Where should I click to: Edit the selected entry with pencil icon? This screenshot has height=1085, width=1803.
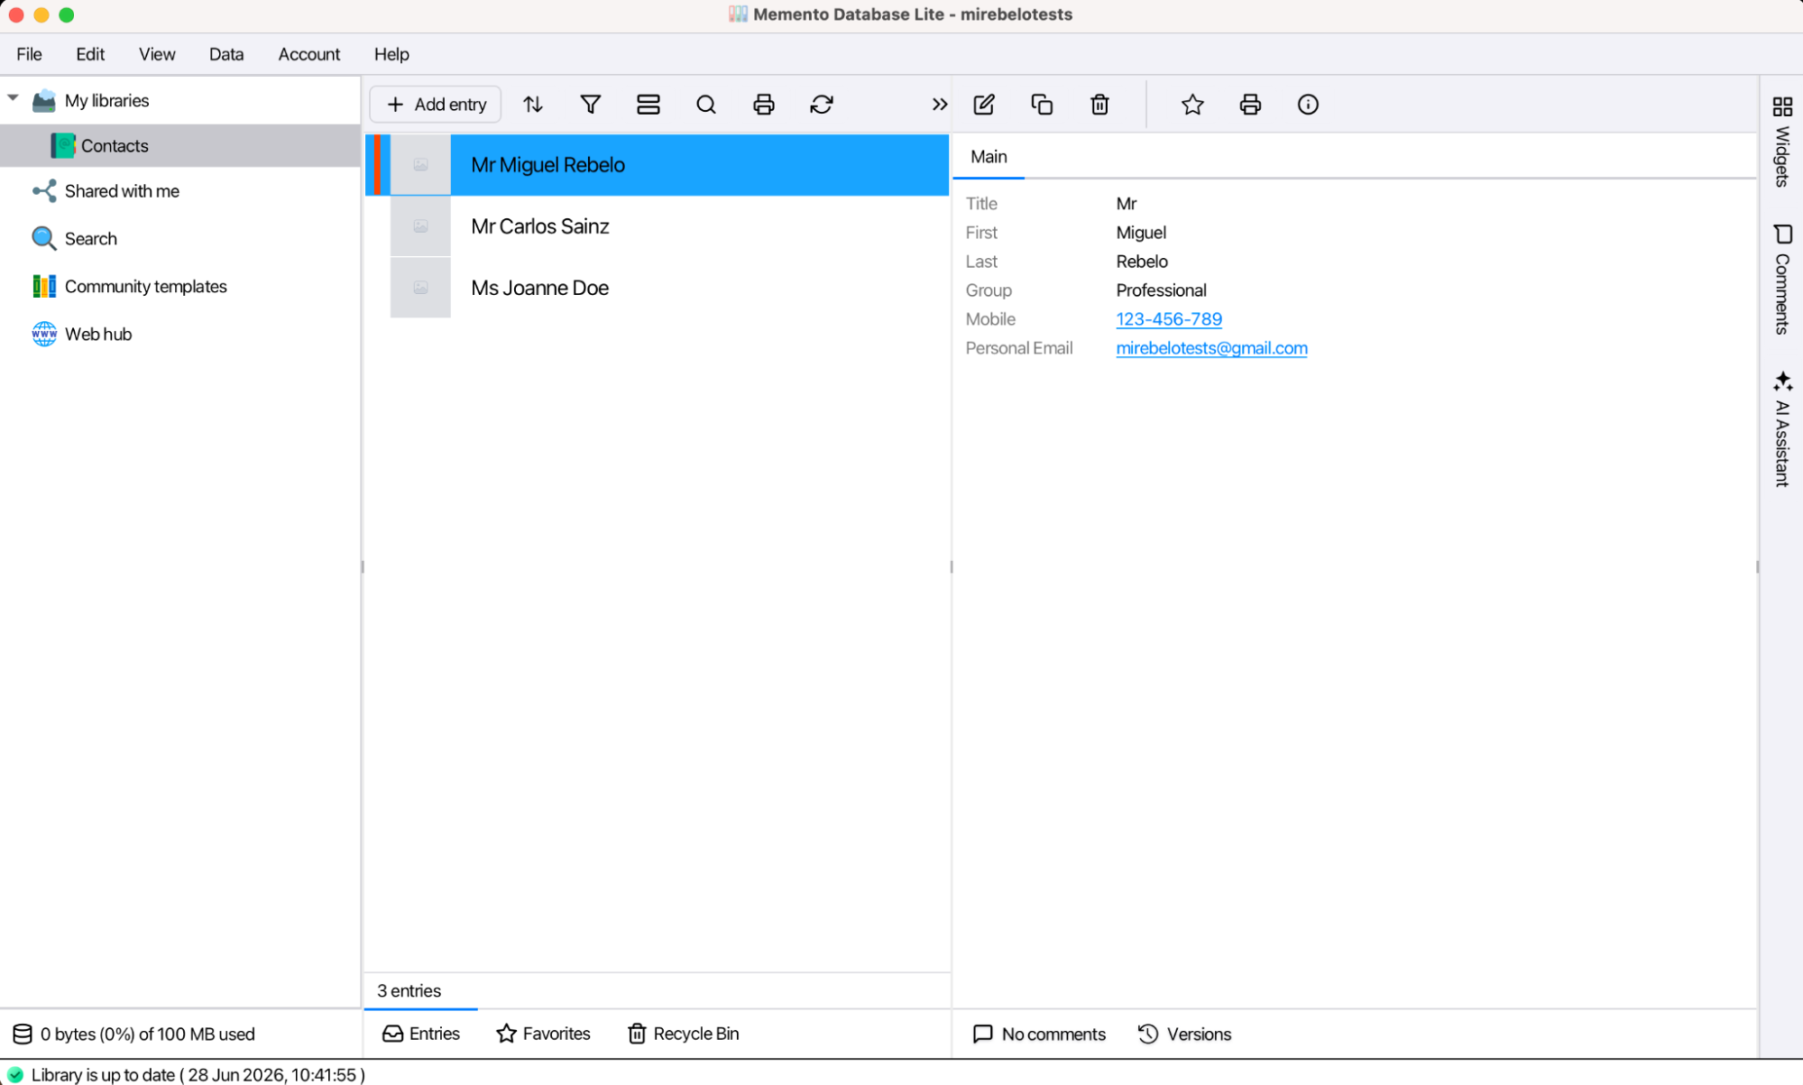(x=984, y=105)
